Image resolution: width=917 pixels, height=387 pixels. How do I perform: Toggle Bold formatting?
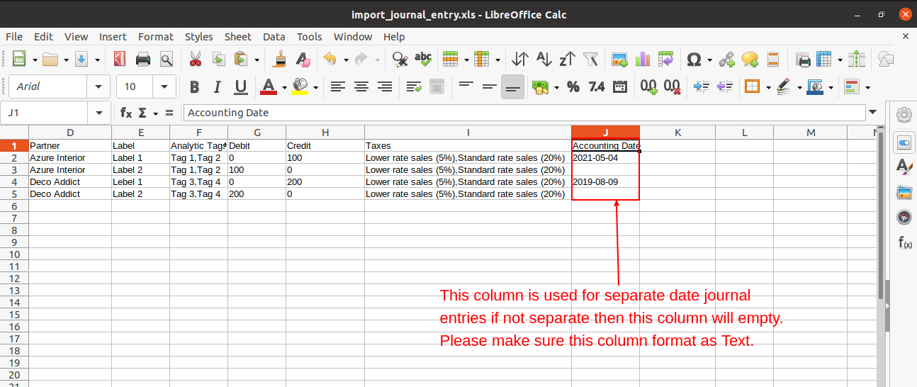click(x=194, y=86)
